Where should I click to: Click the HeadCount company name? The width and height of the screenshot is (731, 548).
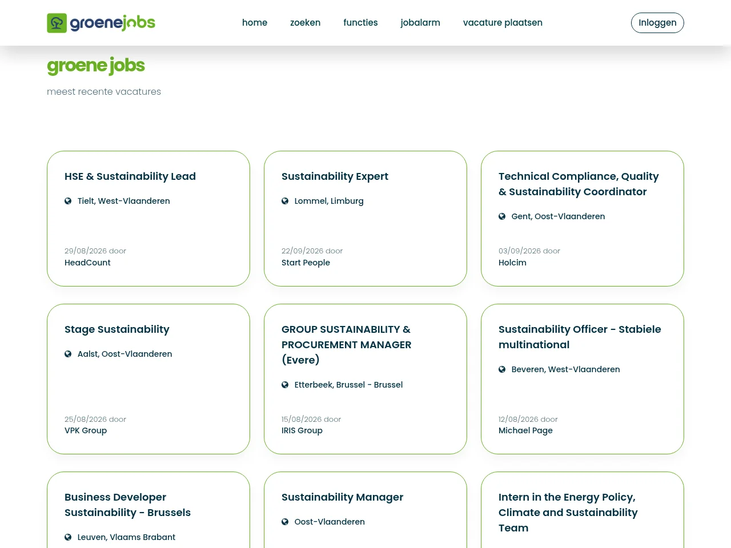(x=87, y=263)
